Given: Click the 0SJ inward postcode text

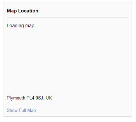Looking at the screenshot, I should pyautogui.click(x=39, y=98).
